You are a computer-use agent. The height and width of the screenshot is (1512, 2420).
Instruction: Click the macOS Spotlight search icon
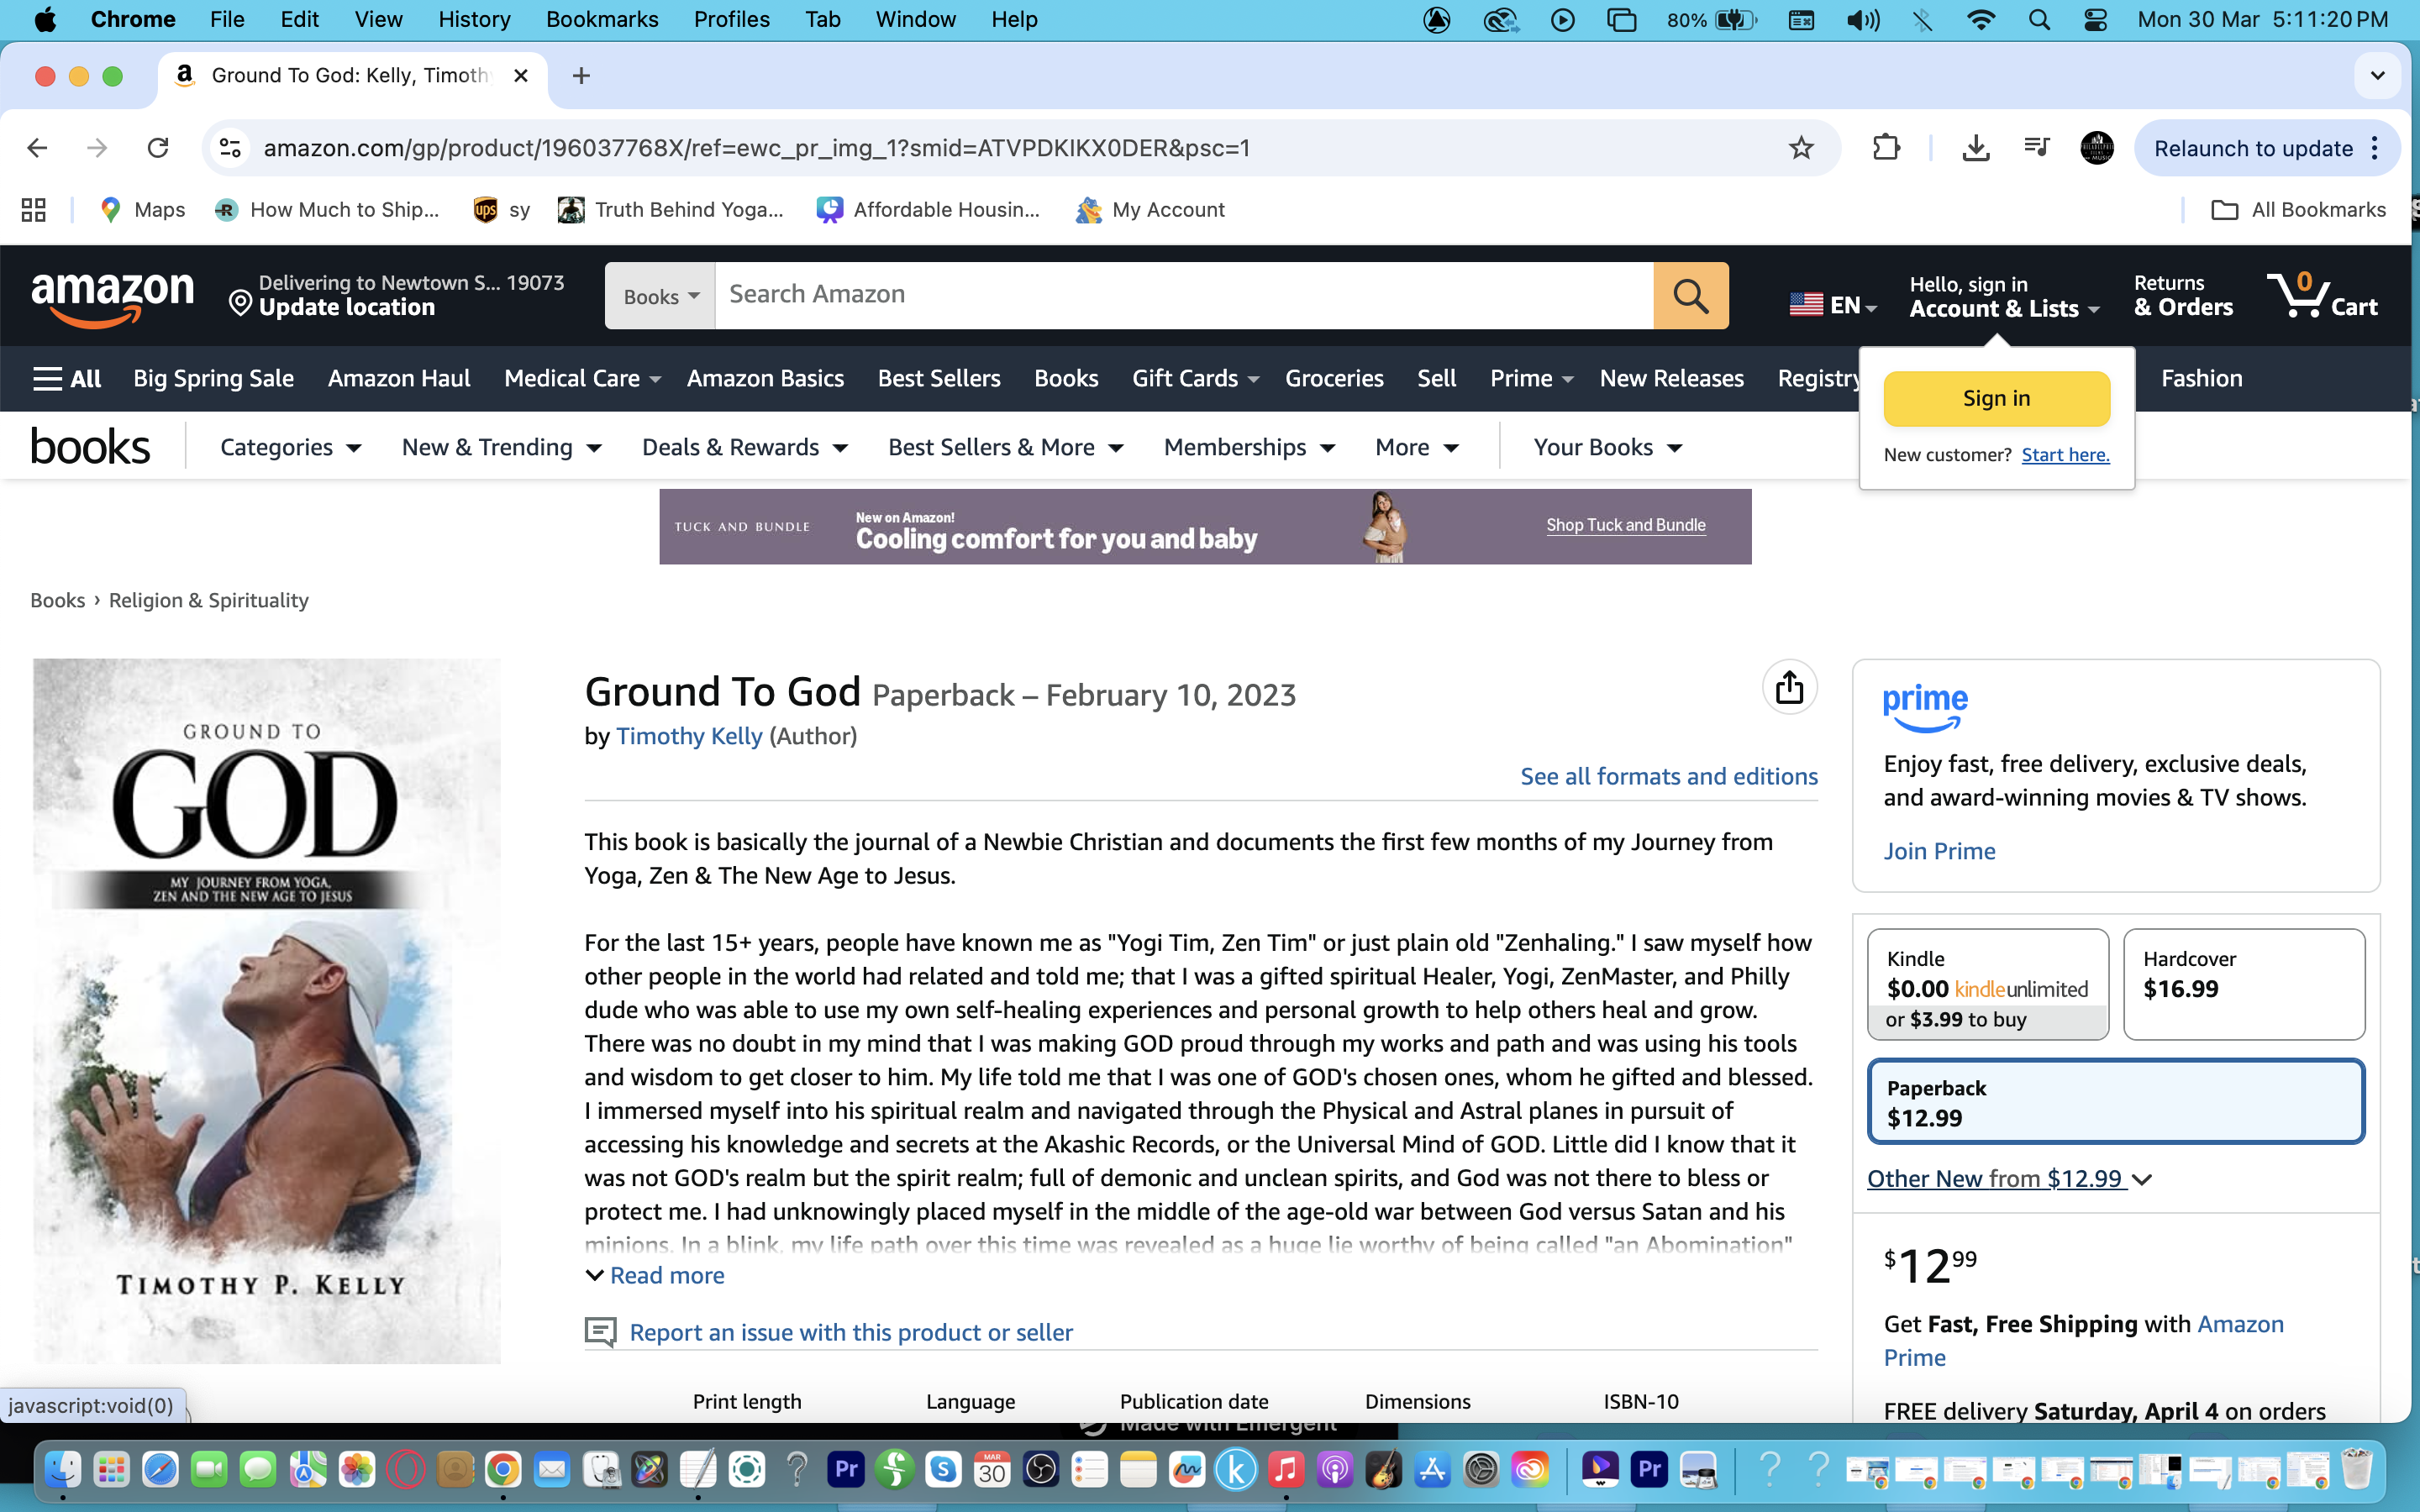coord(2039,20)
